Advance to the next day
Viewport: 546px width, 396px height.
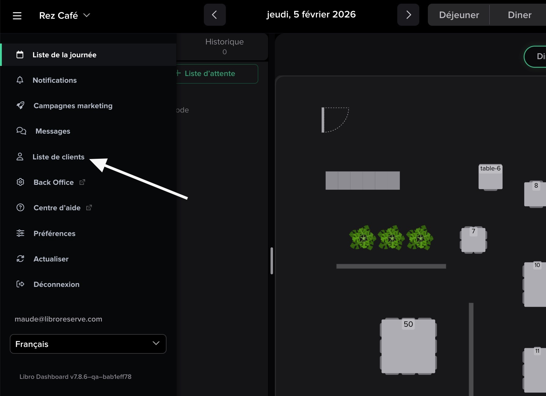[x=408, y=15]
